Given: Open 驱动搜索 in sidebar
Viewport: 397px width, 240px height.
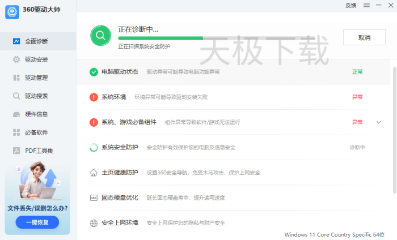Looking at the screenshot, I should tap(38, 96).
